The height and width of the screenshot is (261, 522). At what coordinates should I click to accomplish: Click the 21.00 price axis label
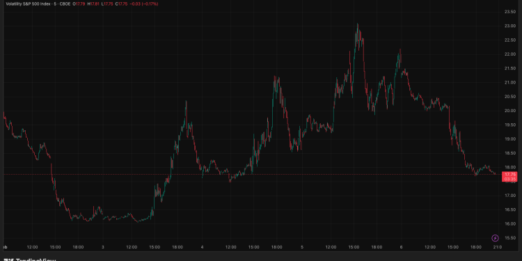pos(510,83)
